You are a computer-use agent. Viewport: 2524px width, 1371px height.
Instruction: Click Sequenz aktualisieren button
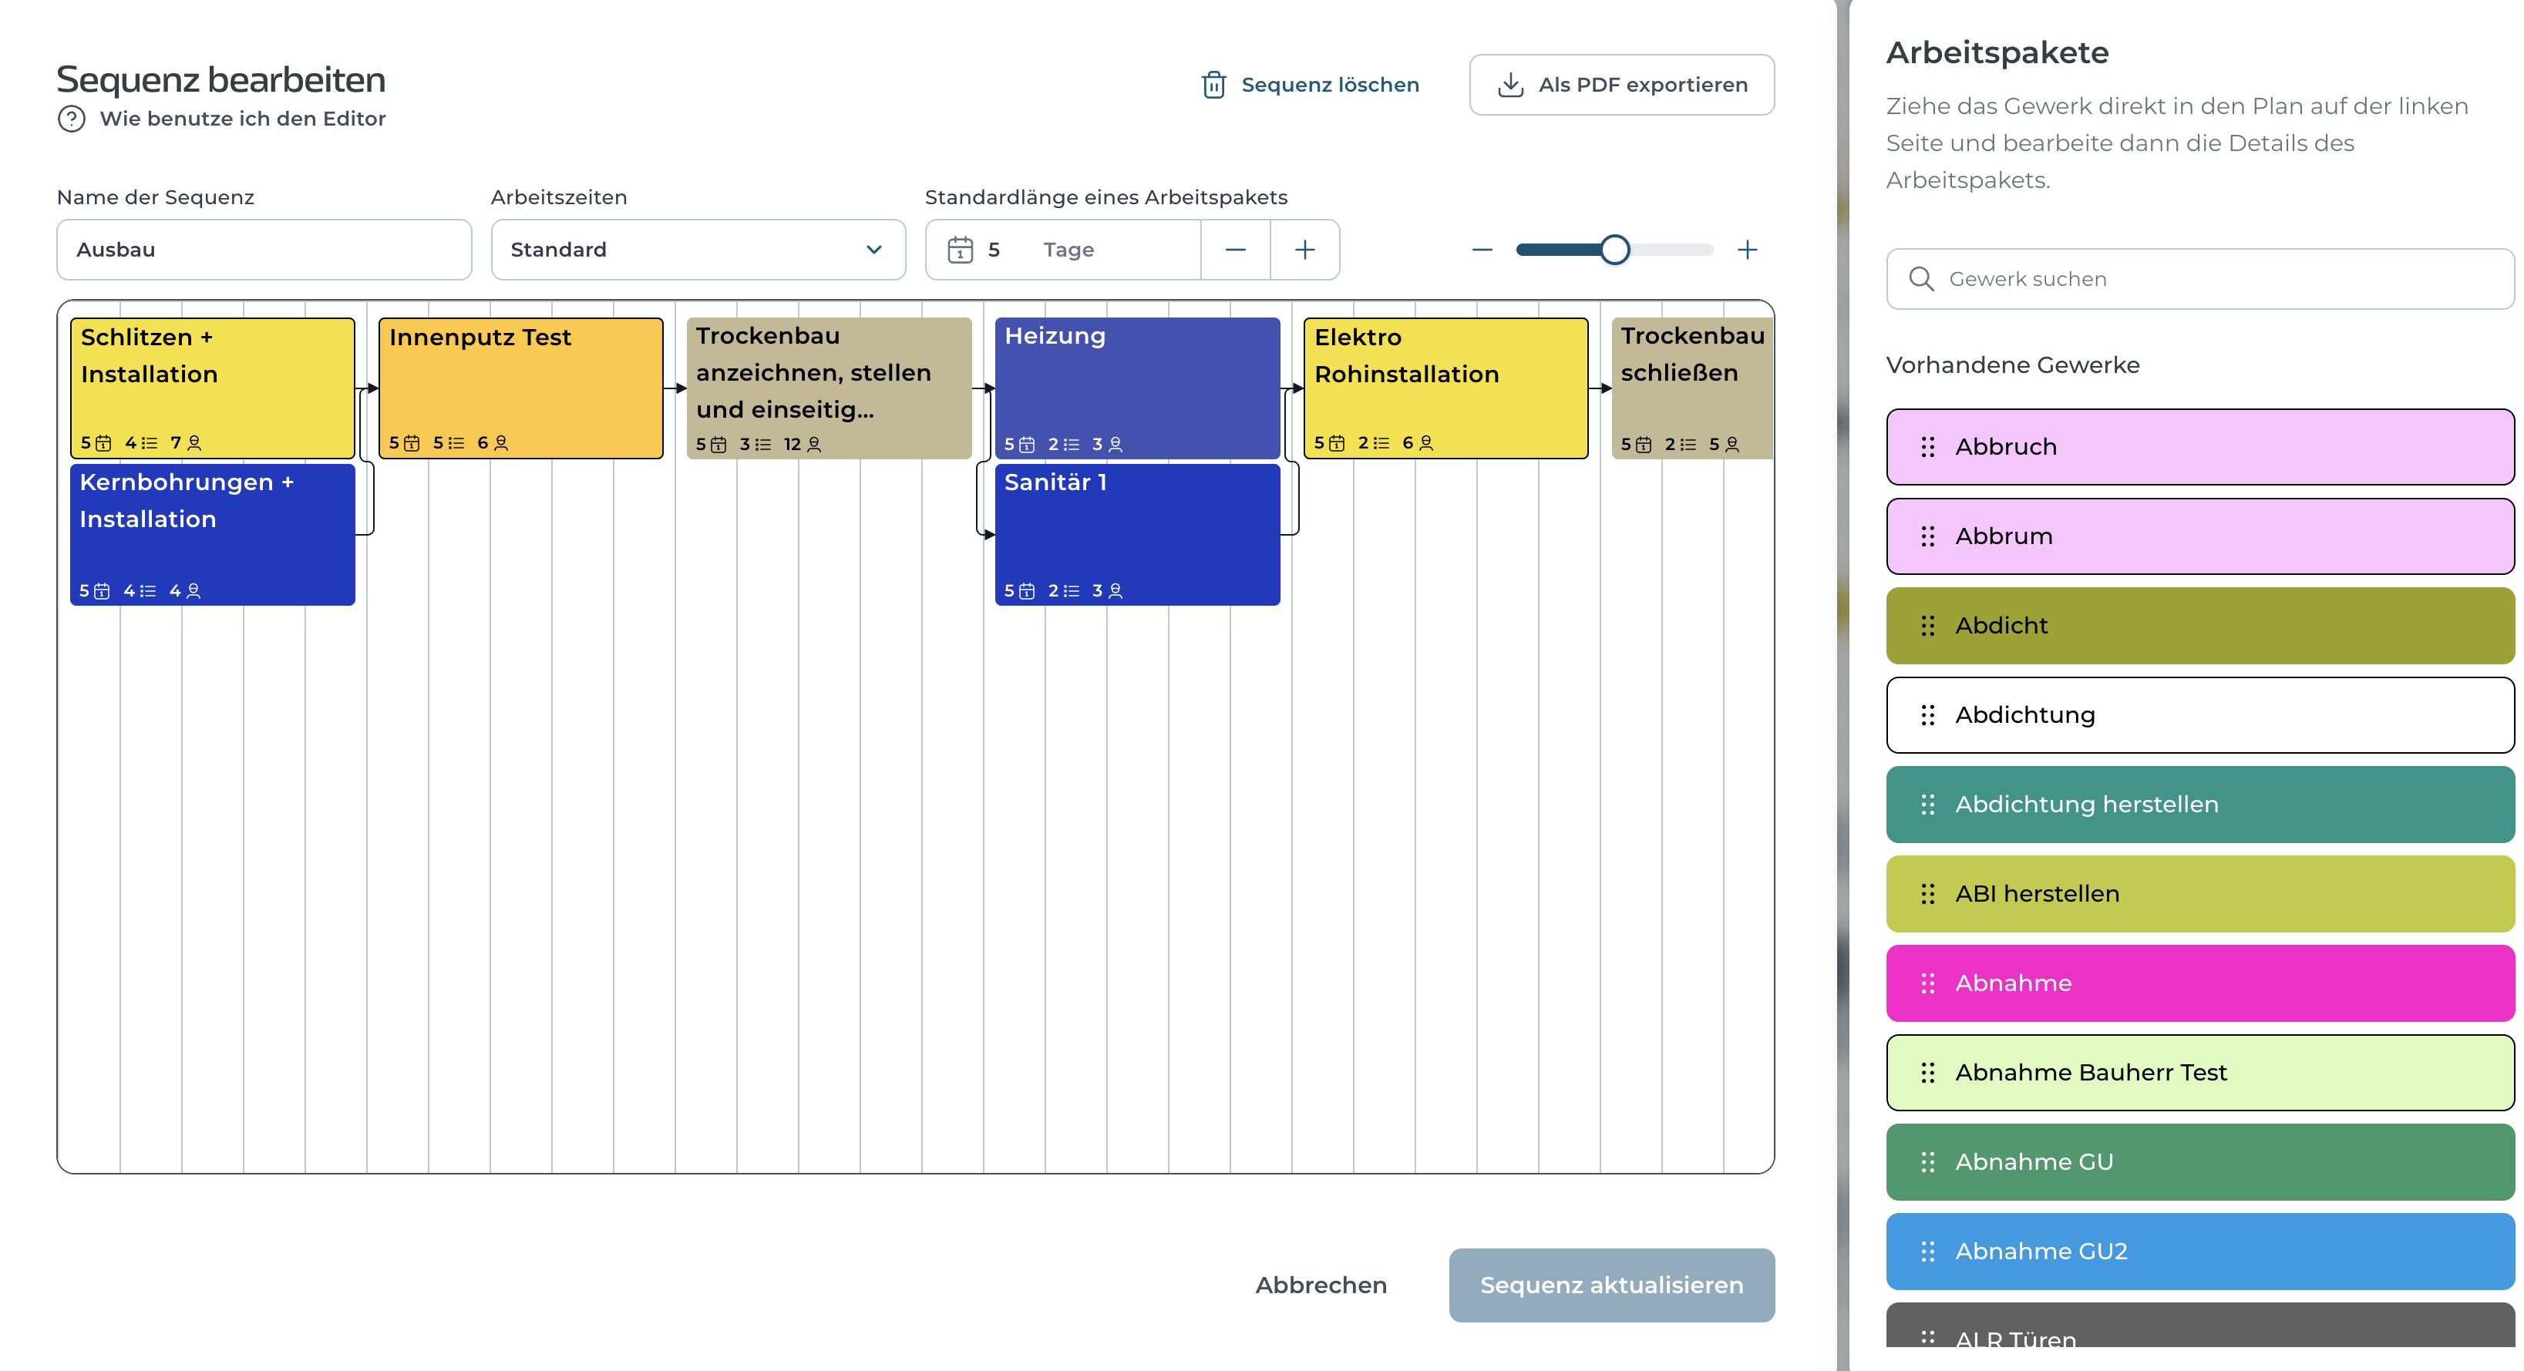pos(1612,1285)
